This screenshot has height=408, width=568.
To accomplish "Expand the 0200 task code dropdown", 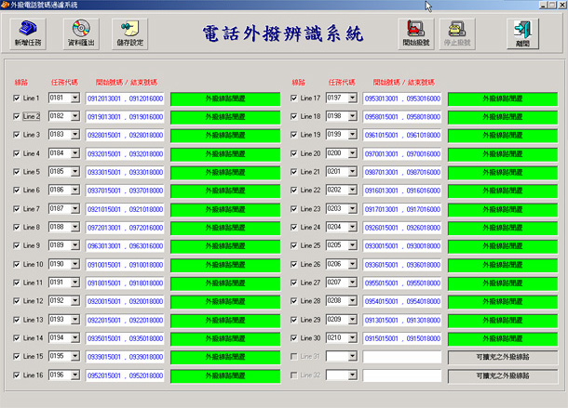I will pyautogui.click(x=353, y=153).
